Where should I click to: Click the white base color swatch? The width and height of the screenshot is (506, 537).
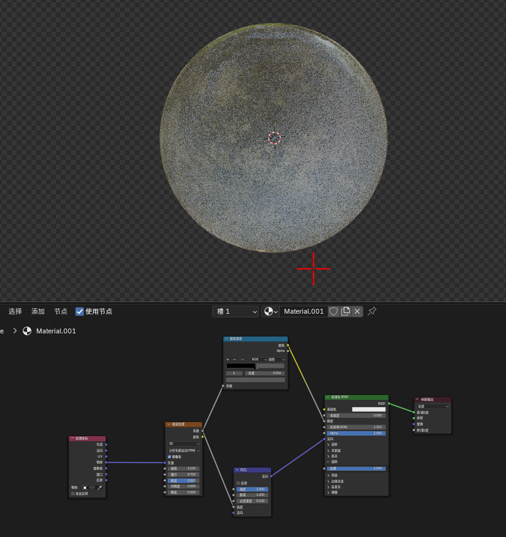369,409
